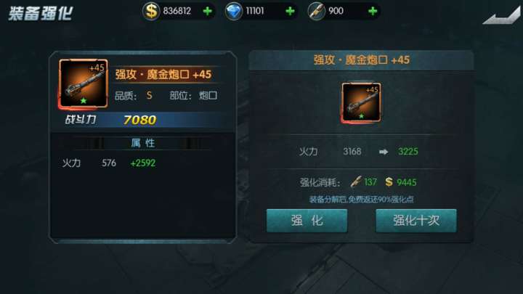Click the right panel title 强攻·魔金炮口 +45

[361, 60]
